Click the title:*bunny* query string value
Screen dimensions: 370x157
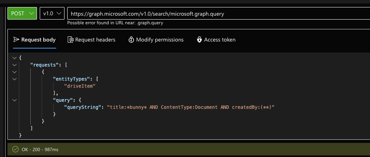191,107
